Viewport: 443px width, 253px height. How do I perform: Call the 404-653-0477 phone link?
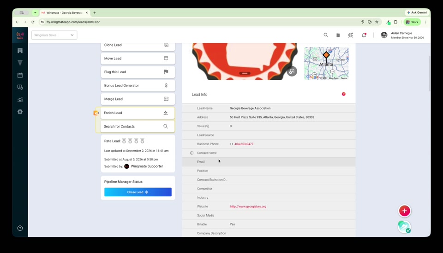pyautogui.click(x=244, y=144)
